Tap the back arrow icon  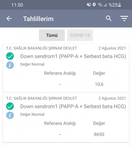[x=9, y=18]
